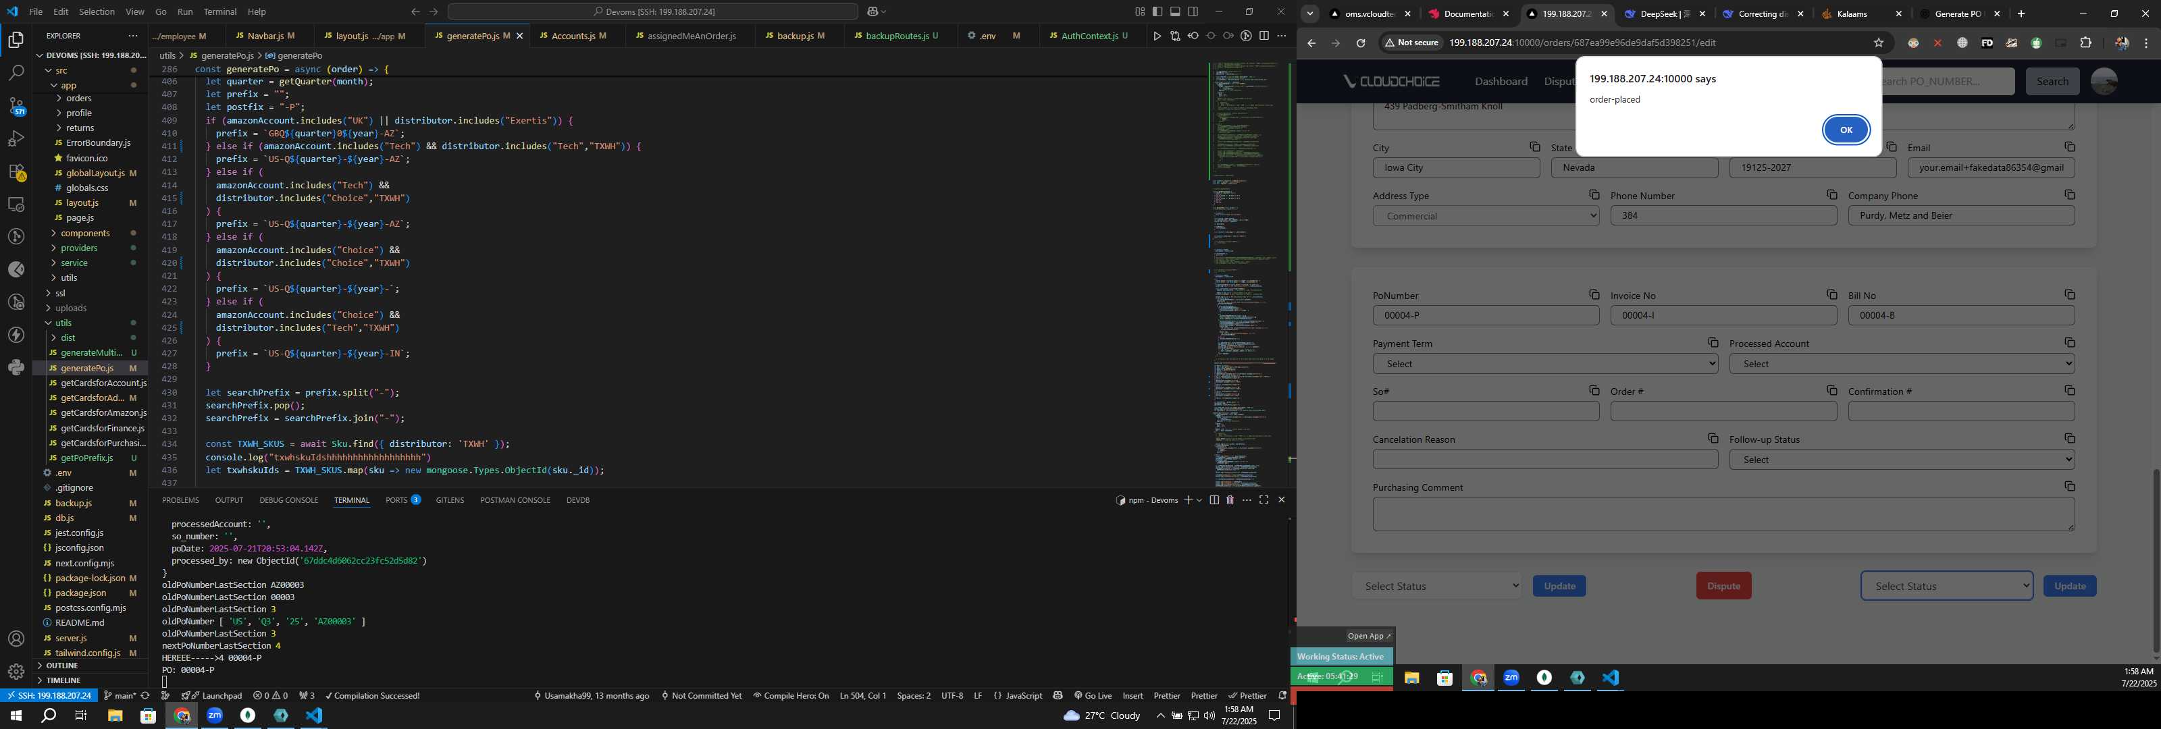Open the Customize Layout icon in title bar
Viewport: 2161px width, 729px height.
pos(1139,11)
